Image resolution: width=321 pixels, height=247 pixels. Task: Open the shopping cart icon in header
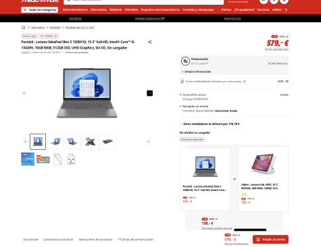284,1
